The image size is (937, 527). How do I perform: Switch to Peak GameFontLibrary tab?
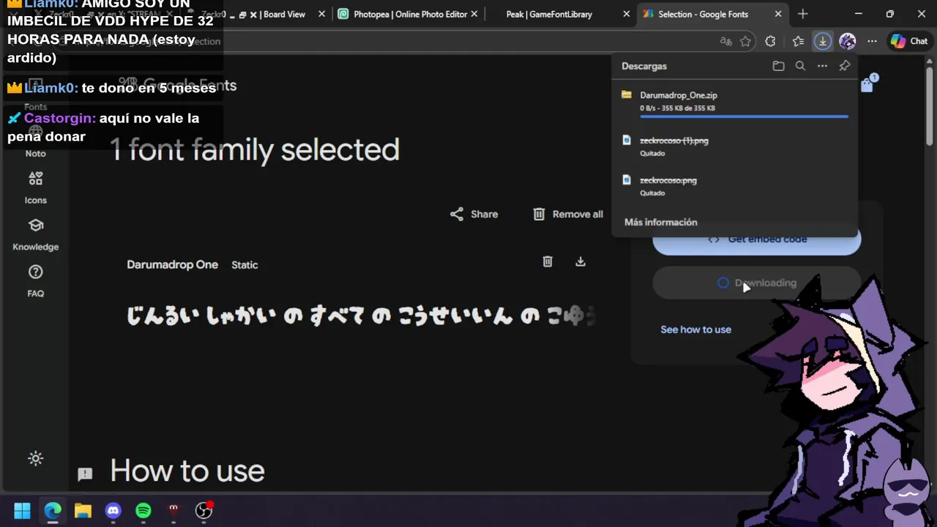[x=549, y=14]
